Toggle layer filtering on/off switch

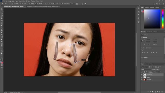coord(160,67)
